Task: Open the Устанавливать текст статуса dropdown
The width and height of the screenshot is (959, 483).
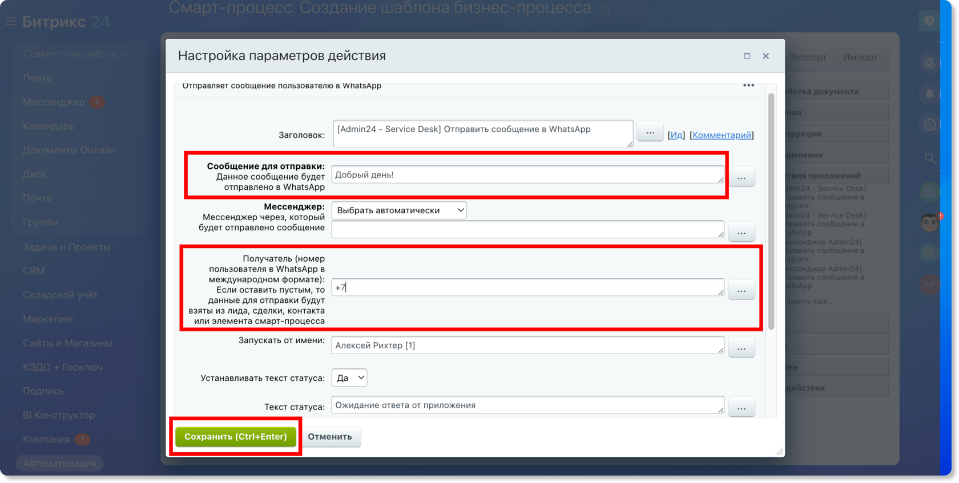Action: pyautogui.click(x=349, y=378)
